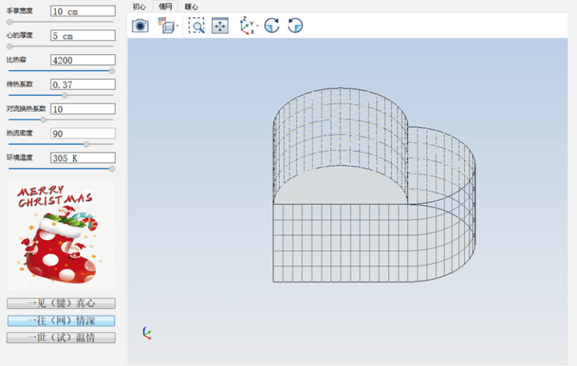Rotate the view clockwise
Image resolution: width=577 pixels, height=366 pixels.
tap(271, 26)
